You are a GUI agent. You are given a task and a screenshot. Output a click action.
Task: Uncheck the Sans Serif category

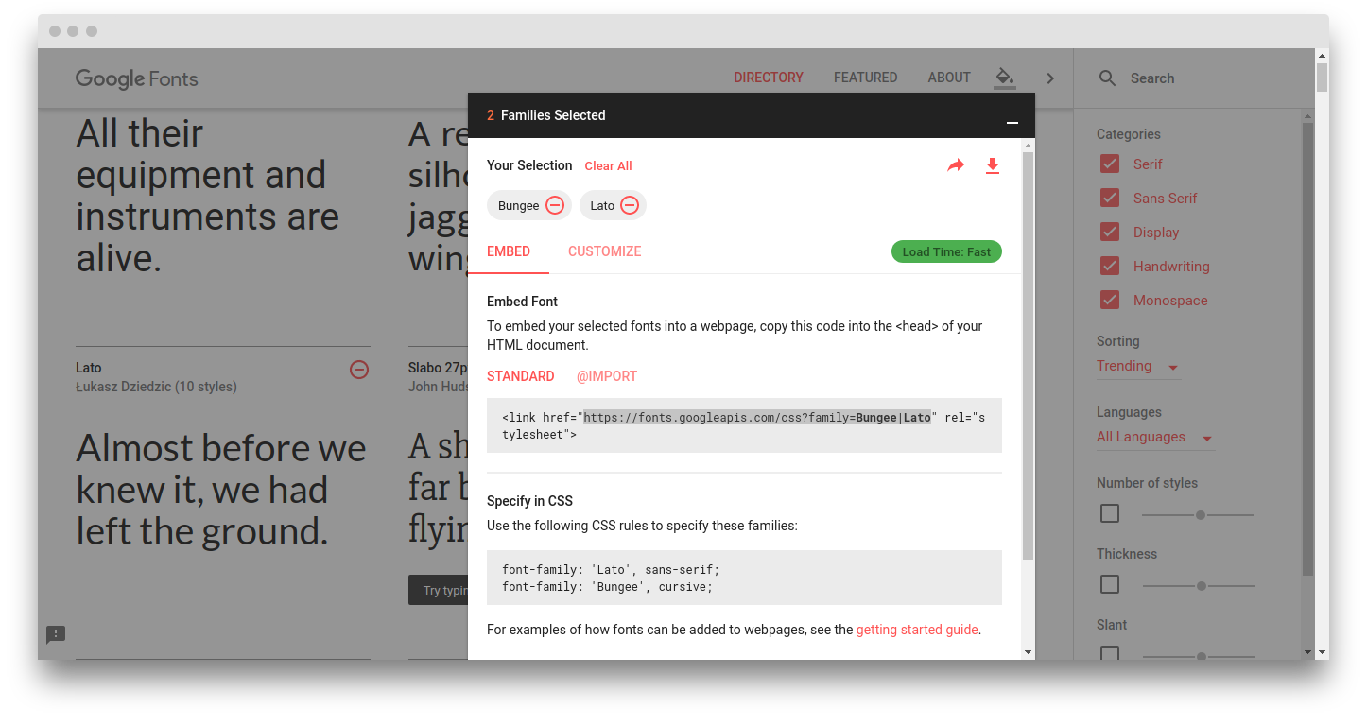(1110, 199)
